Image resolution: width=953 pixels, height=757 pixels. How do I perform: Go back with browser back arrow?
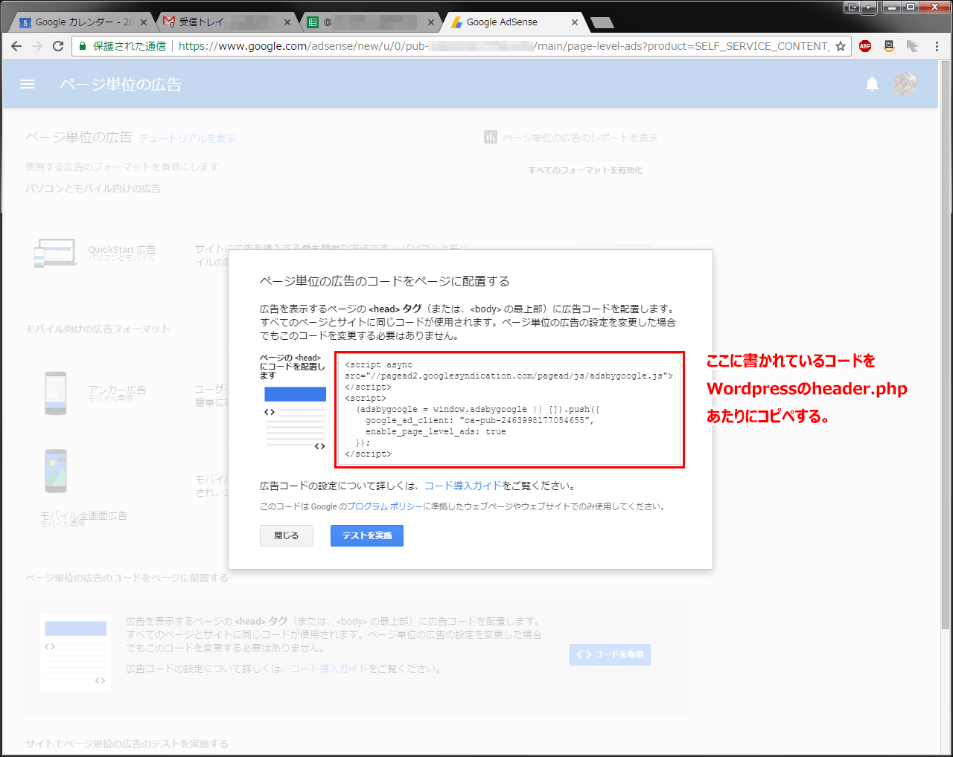(x=16, y=46)
